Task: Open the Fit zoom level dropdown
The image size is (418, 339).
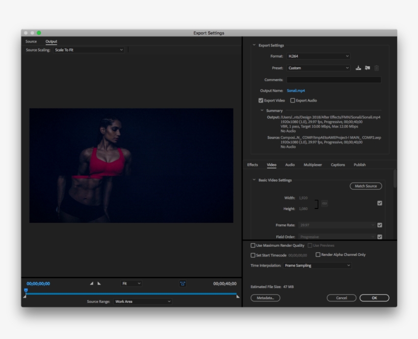Action: tap(131, 283)
